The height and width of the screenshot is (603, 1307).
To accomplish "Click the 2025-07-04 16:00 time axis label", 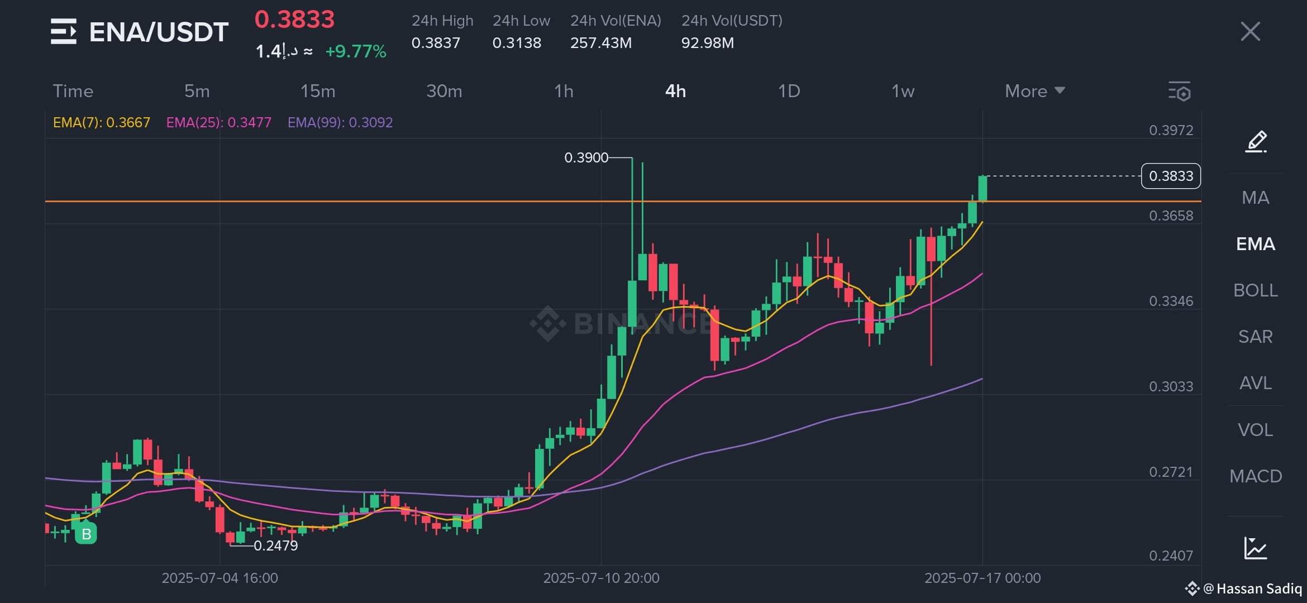I will pos(220,578).
